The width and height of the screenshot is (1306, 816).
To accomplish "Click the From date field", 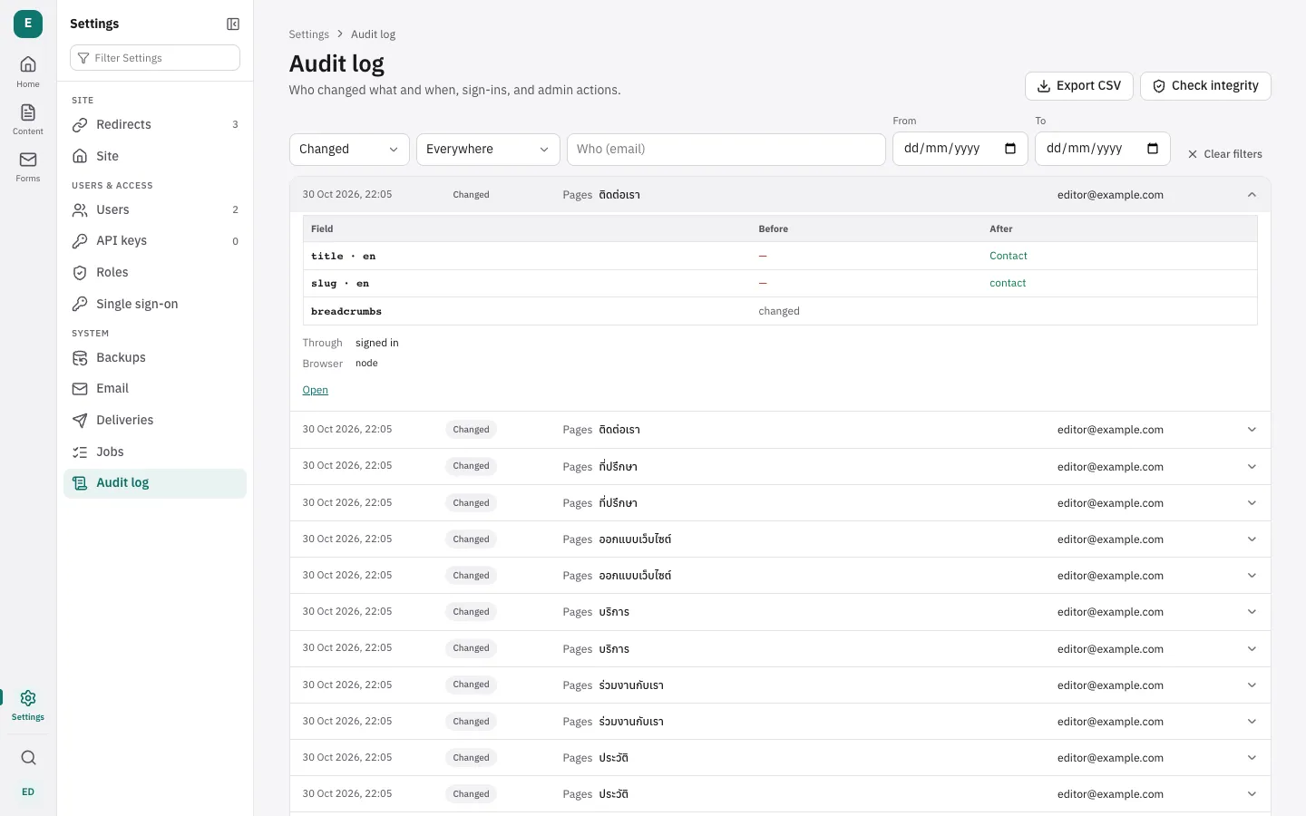I will click(960, 149).
